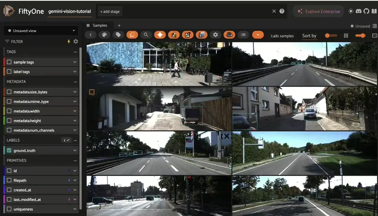Screen dimensions: 378x216
Task: Open sidebar settings gear next to FILTER
Action: pos(76,42)
